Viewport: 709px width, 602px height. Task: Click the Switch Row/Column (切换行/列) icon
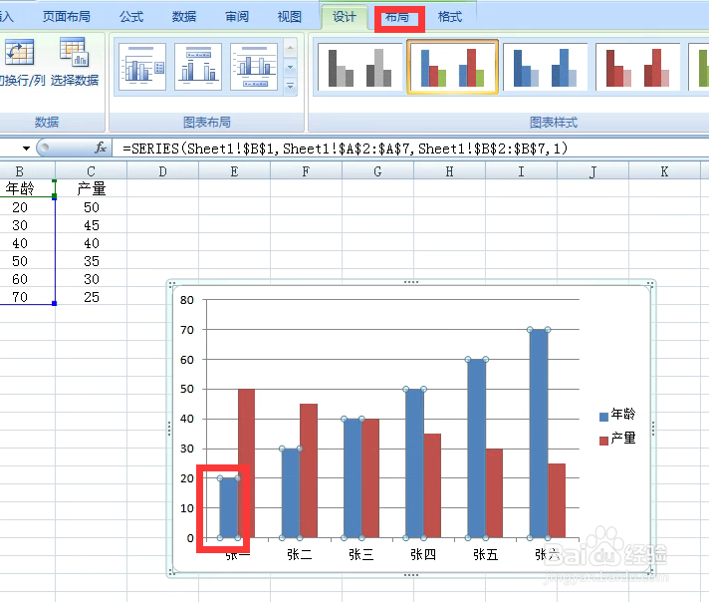(x=20, y=52)
